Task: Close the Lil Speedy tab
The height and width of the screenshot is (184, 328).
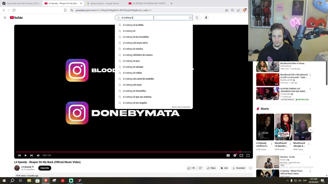Action: 81,3
